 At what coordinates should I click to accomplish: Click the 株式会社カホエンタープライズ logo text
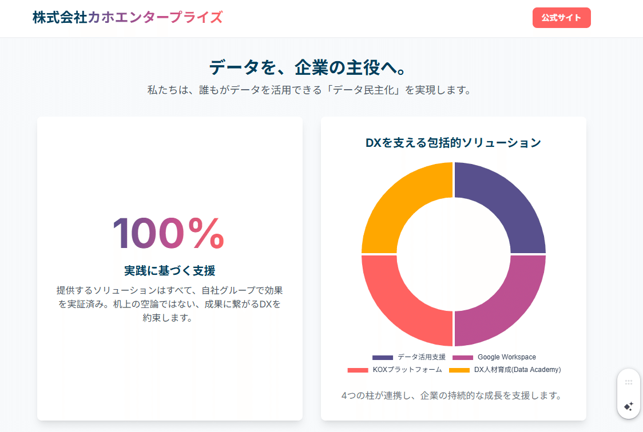click(x=128, y=18)
